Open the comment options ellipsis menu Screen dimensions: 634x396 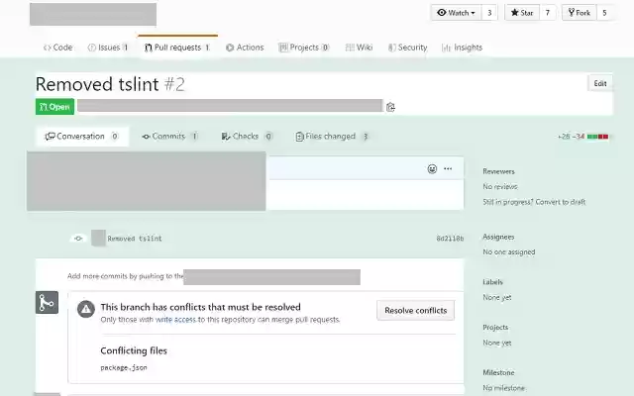(448, 168)
